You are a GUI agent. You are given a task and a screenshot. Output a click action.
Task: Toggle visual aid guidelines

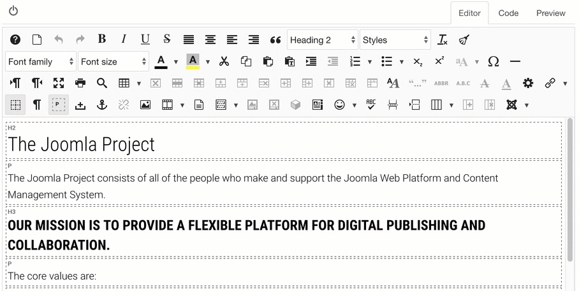tap(15, 105)
